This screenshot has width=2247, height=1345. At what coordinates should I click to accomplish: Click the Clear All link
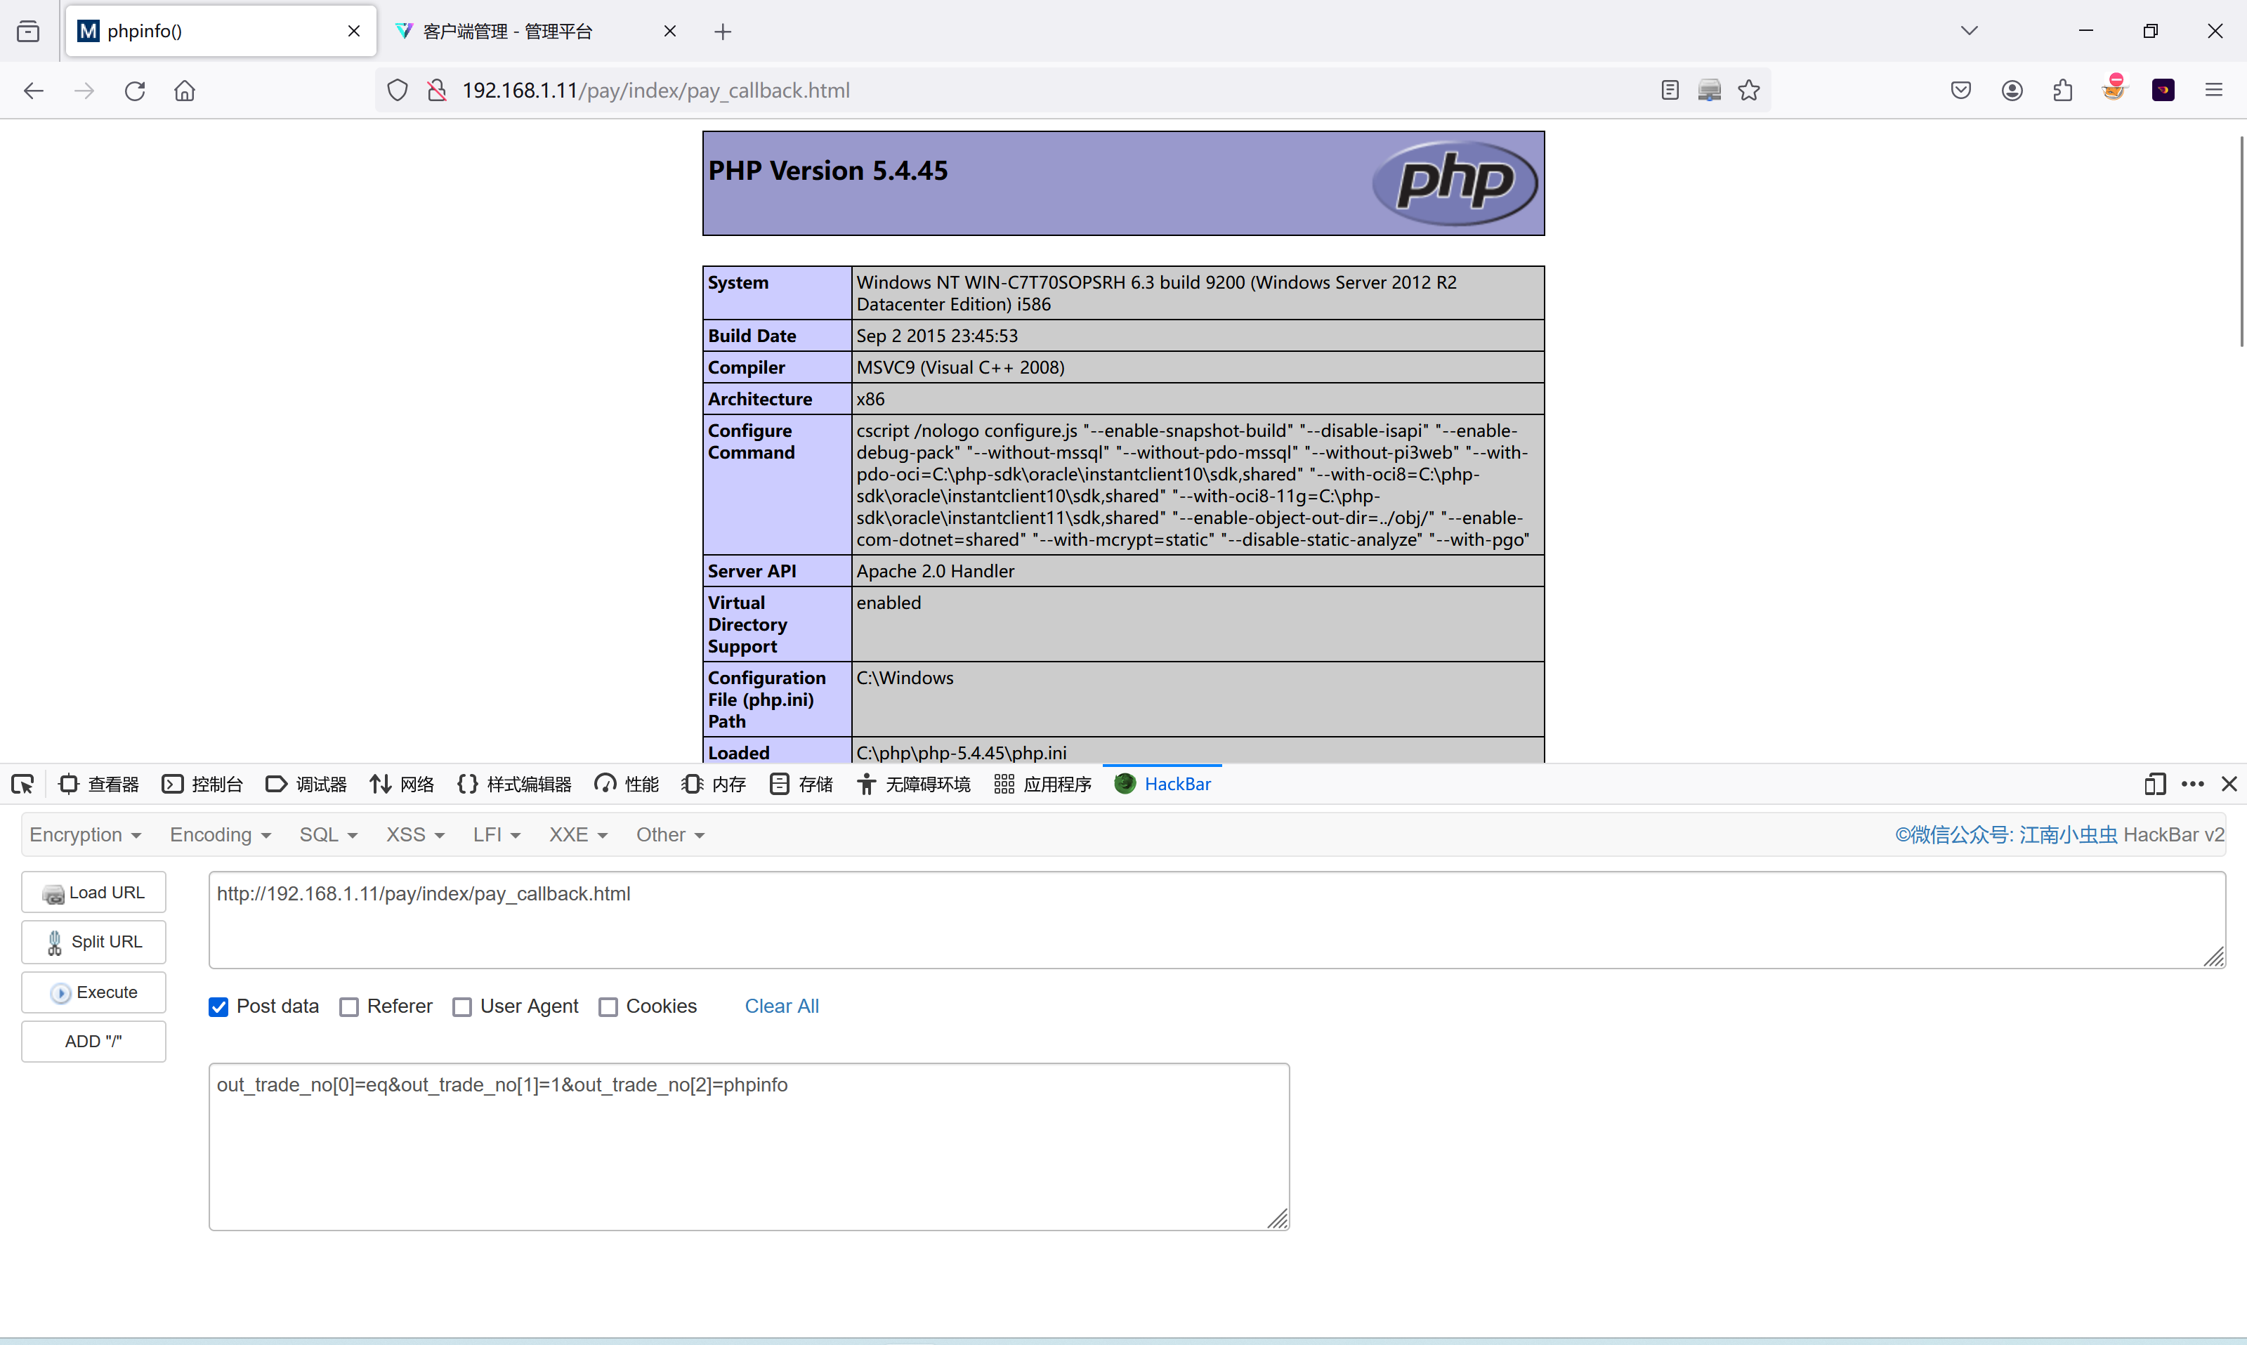[x=781, y=1006]
